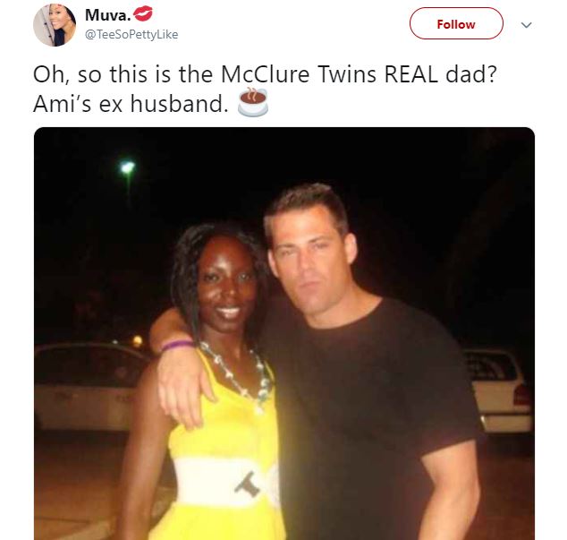Click the "Ami's ex husband." text line
The width and height of the screenshot is (567, 540).
[x=131, y=104]
